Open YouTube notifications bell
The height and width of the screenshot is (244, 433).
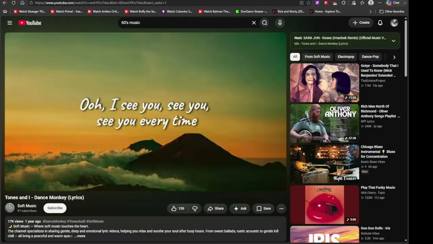tap(380, 23)
